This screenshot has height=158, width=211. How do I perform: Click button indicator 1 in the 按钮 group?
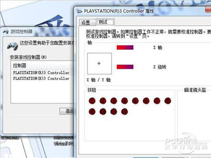click(x=92, y=101)
